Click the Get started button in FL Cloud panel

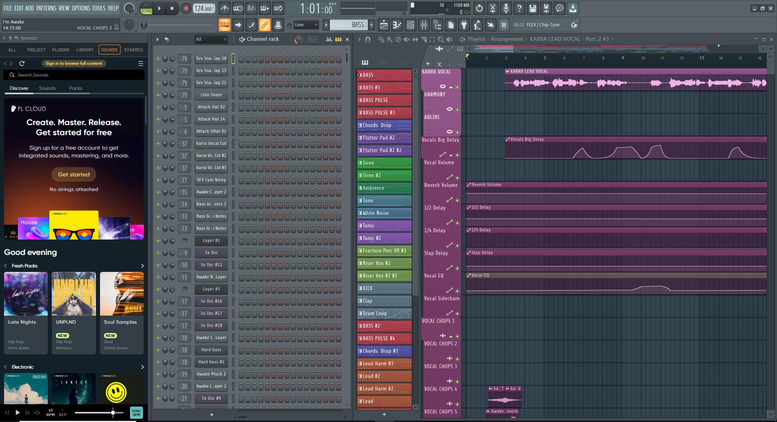pyautogui.click(x=73, y=174)
